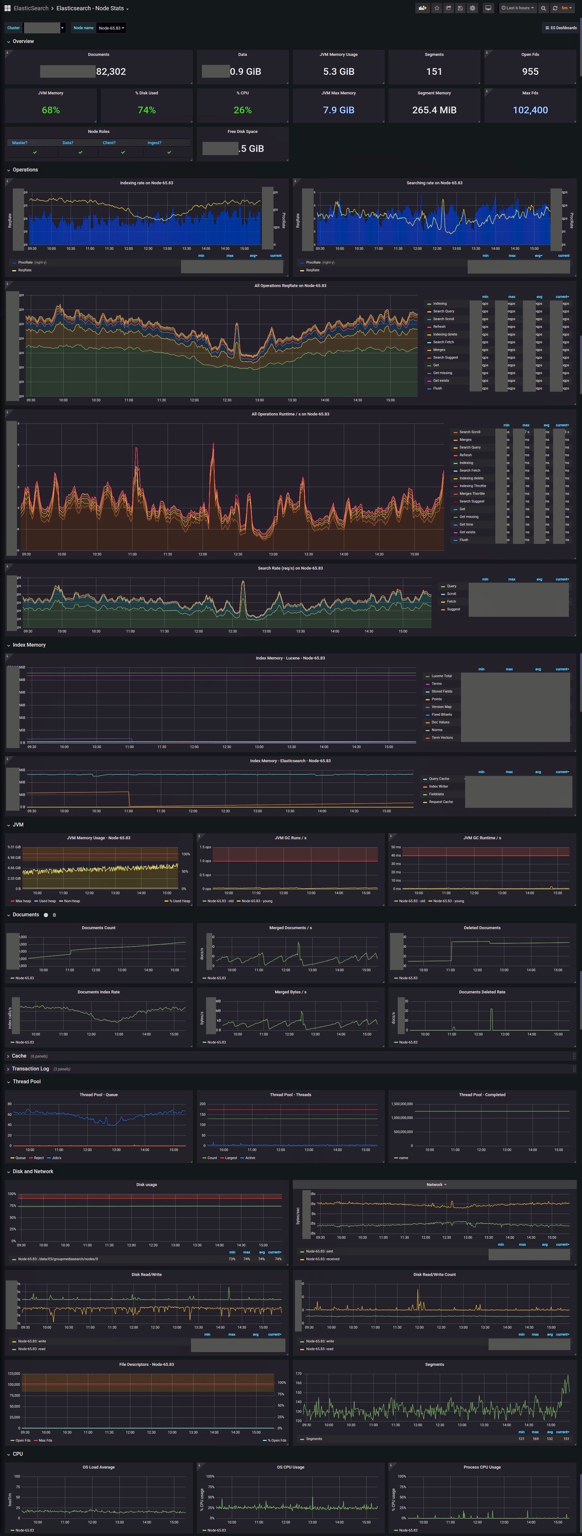Star this dashboard as favorite
This screenshot has height=1536, width=582.
click(437, 8)
